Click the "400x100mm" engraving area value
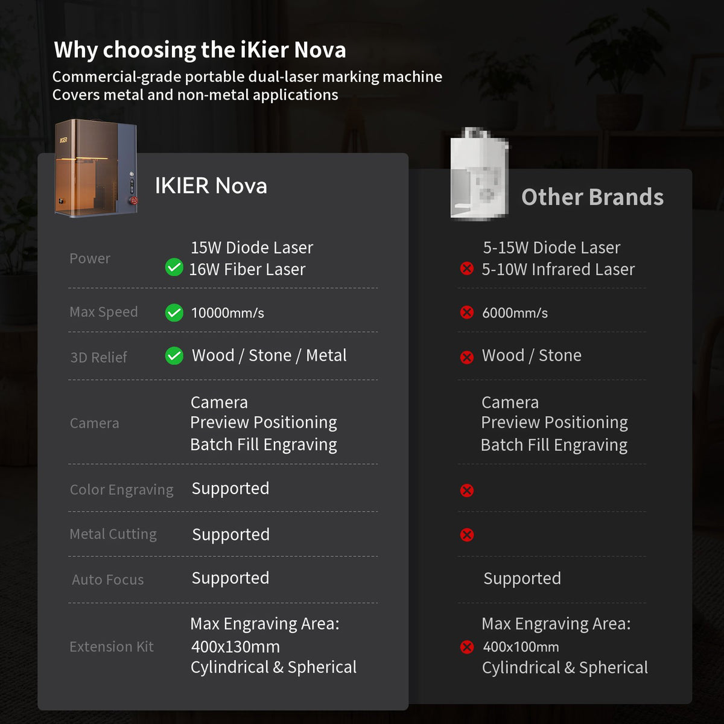The width and height of the screenshot is (724, 724). [x=521, y=647]
